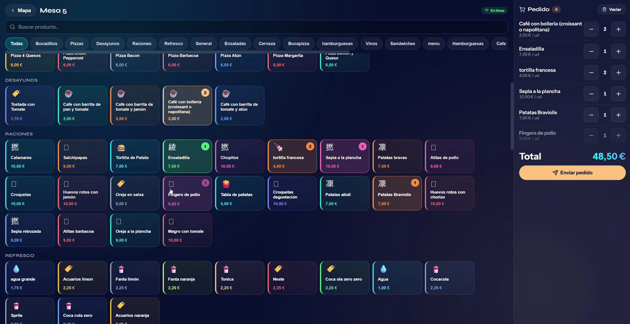The height and width of the screenshot is (324, 630).
Task: Click the water drop icon on Agua
Action: [x=384, y=269]
